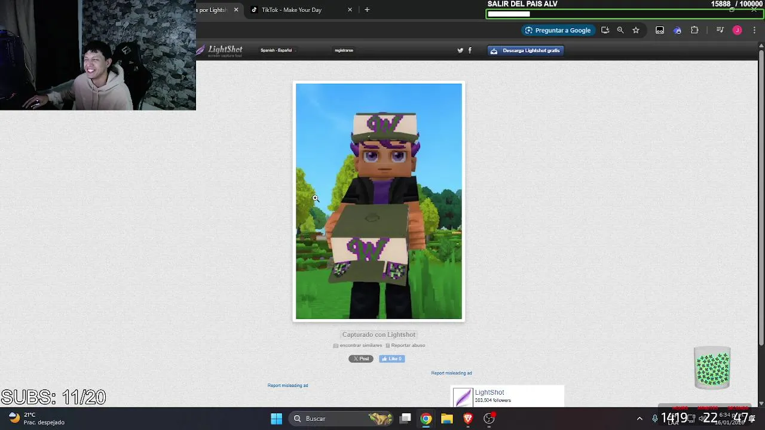Click the microphone icon in the system tray

[x=655, y=419]
